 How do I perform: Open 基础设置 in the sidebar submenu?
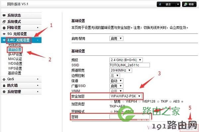[15, 50]
